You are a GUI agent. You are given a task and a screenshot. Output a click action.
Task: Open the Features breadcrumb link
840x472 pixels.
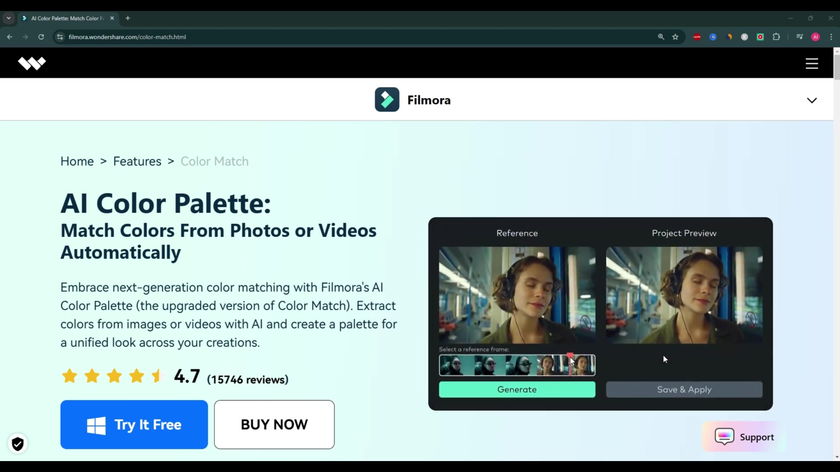[137, 161]
